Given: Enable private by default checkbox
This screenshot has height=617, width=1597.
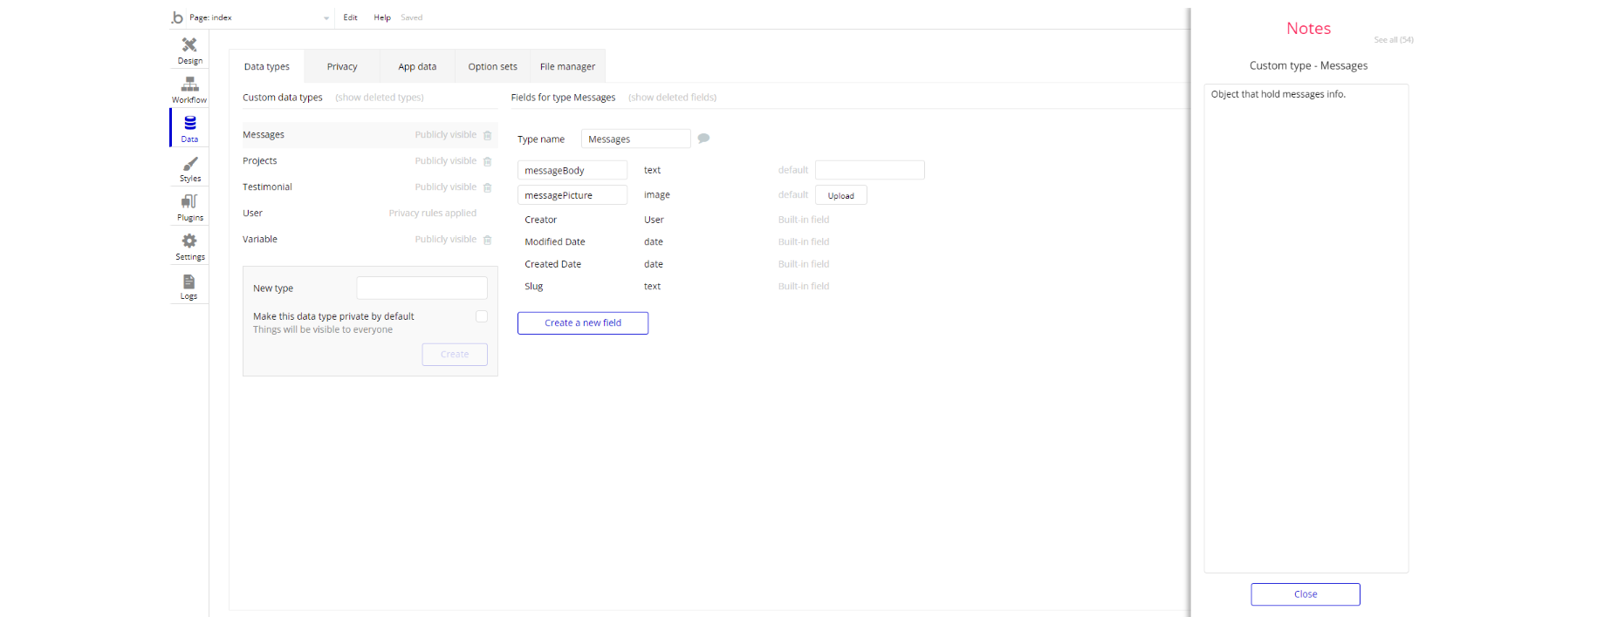Looking at the screenshot, I should point(482,316).
